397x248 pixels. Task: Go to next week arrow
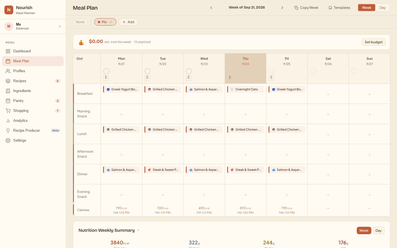pyautogui.click(x=282, y=8)
